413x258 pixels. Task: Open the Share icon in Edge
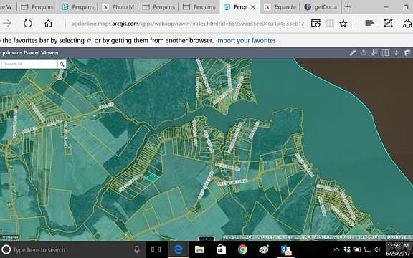(x=407, y=23)
